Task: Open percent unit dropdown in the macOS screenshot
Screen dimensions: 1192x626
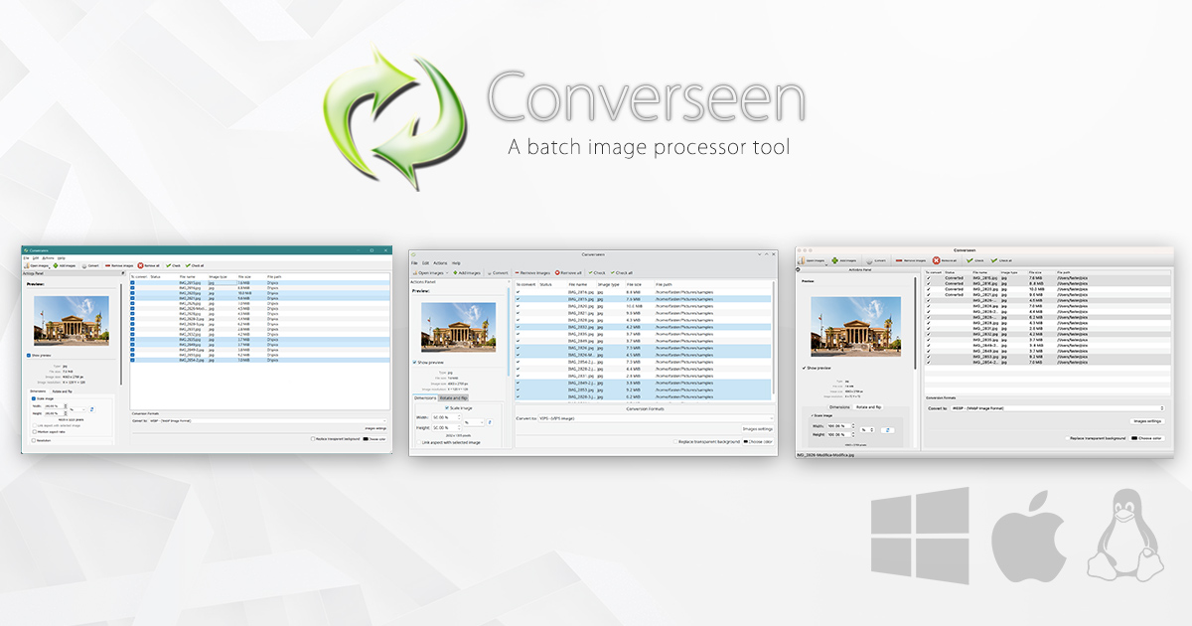Action: click(x=867, y=430)
